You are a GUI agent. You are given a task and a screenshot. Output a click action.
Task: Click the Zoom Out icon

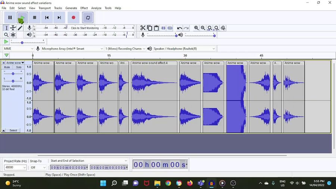[x=203, y=28]
